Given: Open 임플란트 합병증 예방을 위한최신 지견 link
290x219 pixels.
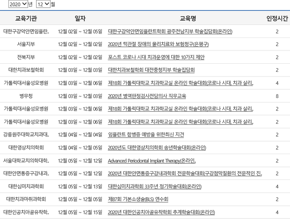Looking at the screenshot, I should click(x=146, y=135).
